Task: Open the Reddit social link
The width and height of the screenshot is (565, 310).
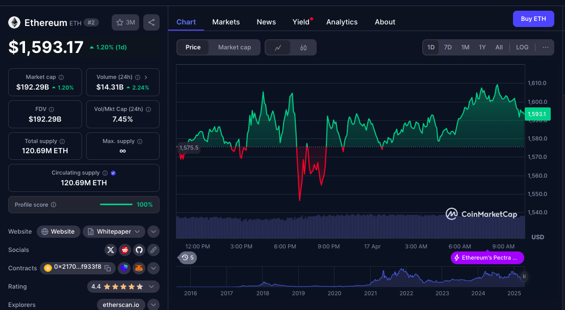Action: click(x=125, y=250)
